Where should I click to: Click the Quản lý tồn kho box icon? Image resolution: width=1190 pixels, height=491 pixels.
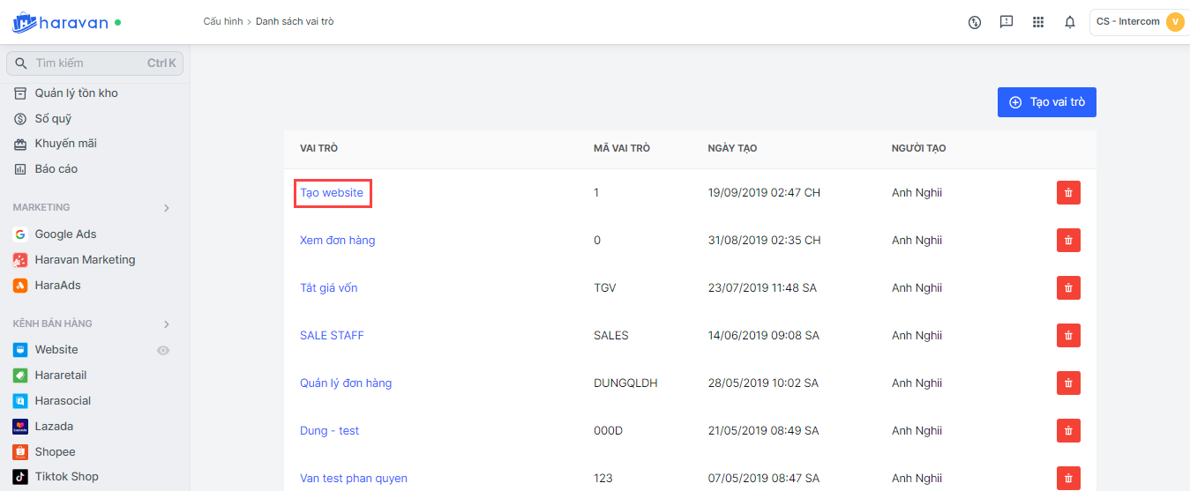coord(20,93)
